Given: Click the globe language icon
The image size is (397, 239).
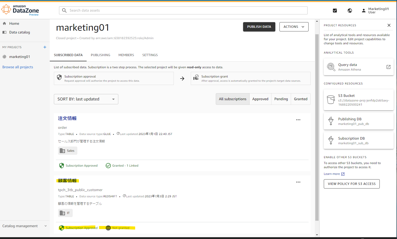Looking at the screenshot, I should 350,11.
